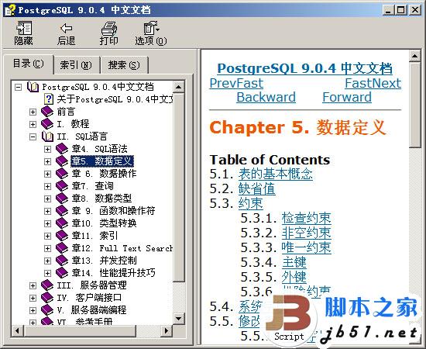Select 章10. 类型转换 in the tree
Image resolution: width=426 pixels, height=349 pixels.
pyautogui.click(x=104, y=223)
